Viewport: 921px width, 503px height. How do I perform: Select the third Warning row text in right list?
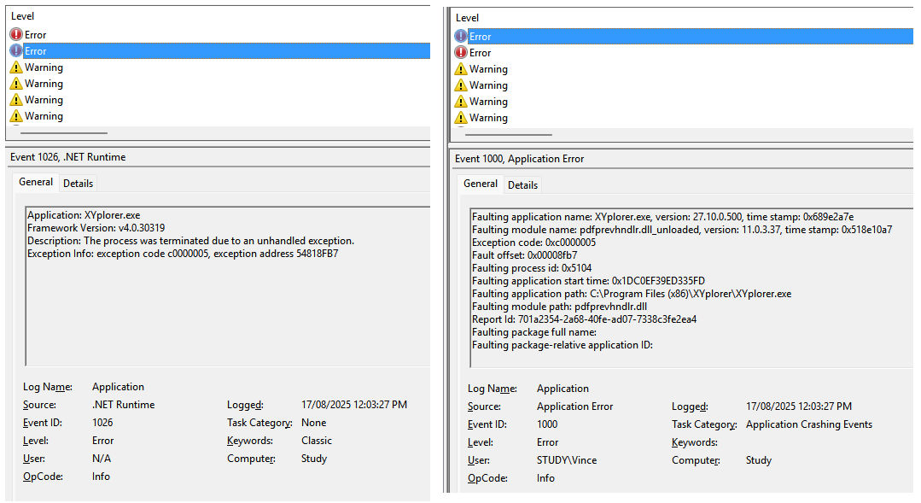pos(488,102)
